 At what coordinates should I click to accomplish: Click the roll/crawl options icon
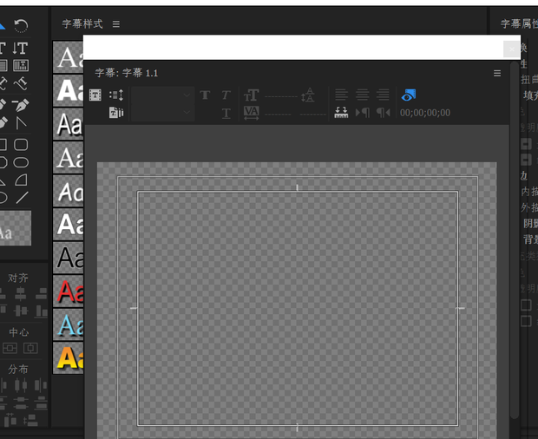point(116,95)
